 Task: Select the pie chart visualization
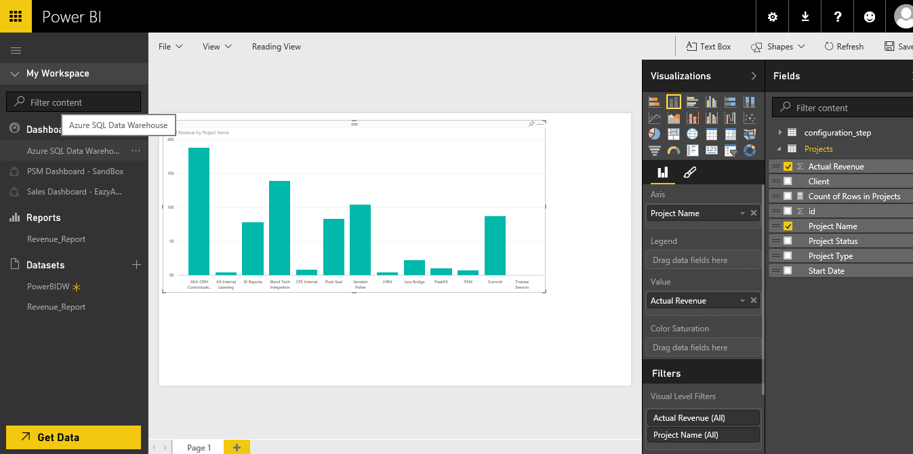[654, 134]
